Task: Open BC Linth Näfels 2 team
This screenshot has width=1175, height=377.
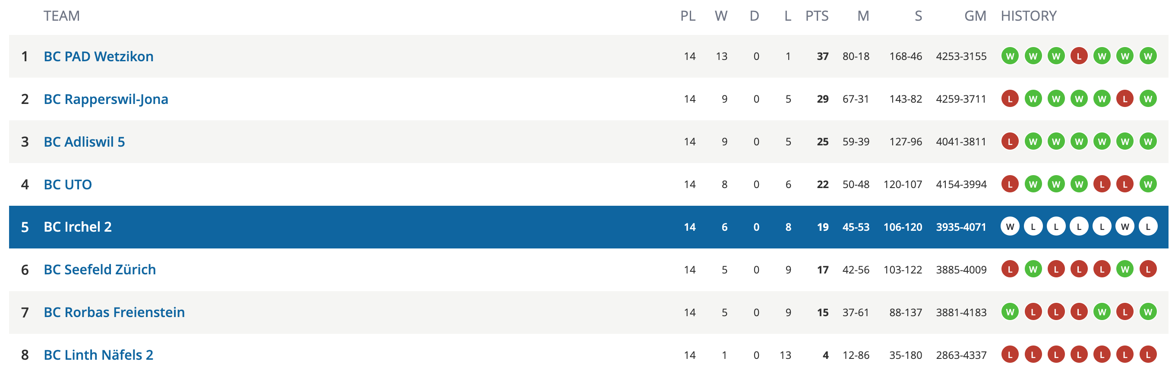Action: click(x=98, y=355)
